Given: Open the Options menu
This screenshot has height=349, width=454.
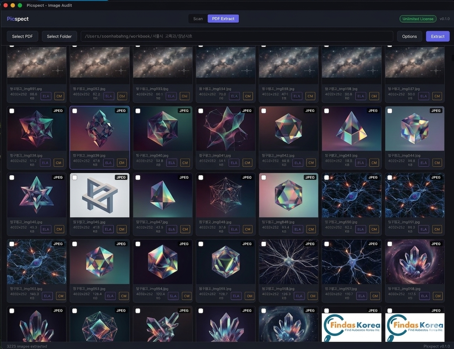Looking at the screenshot, I should coord(409,36).
